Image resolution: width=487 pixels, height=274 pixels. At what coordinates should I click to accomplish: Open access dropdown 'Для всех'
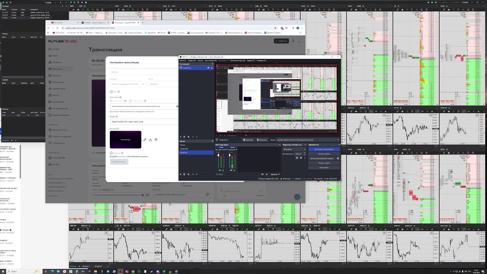[164, 84]
